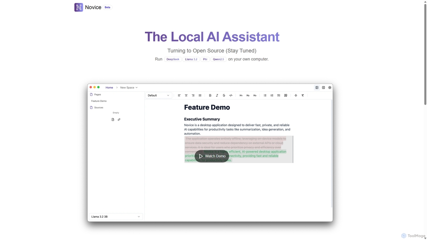Align text left in editor toolbar
427x240 pixels.
coord(179,95)
